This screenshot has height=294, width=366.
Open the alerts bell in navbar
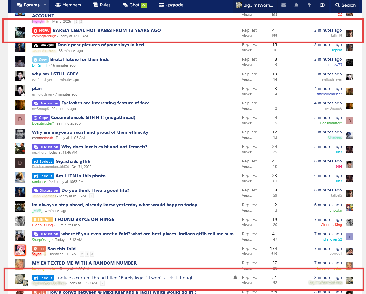click(x=296, y=5)
